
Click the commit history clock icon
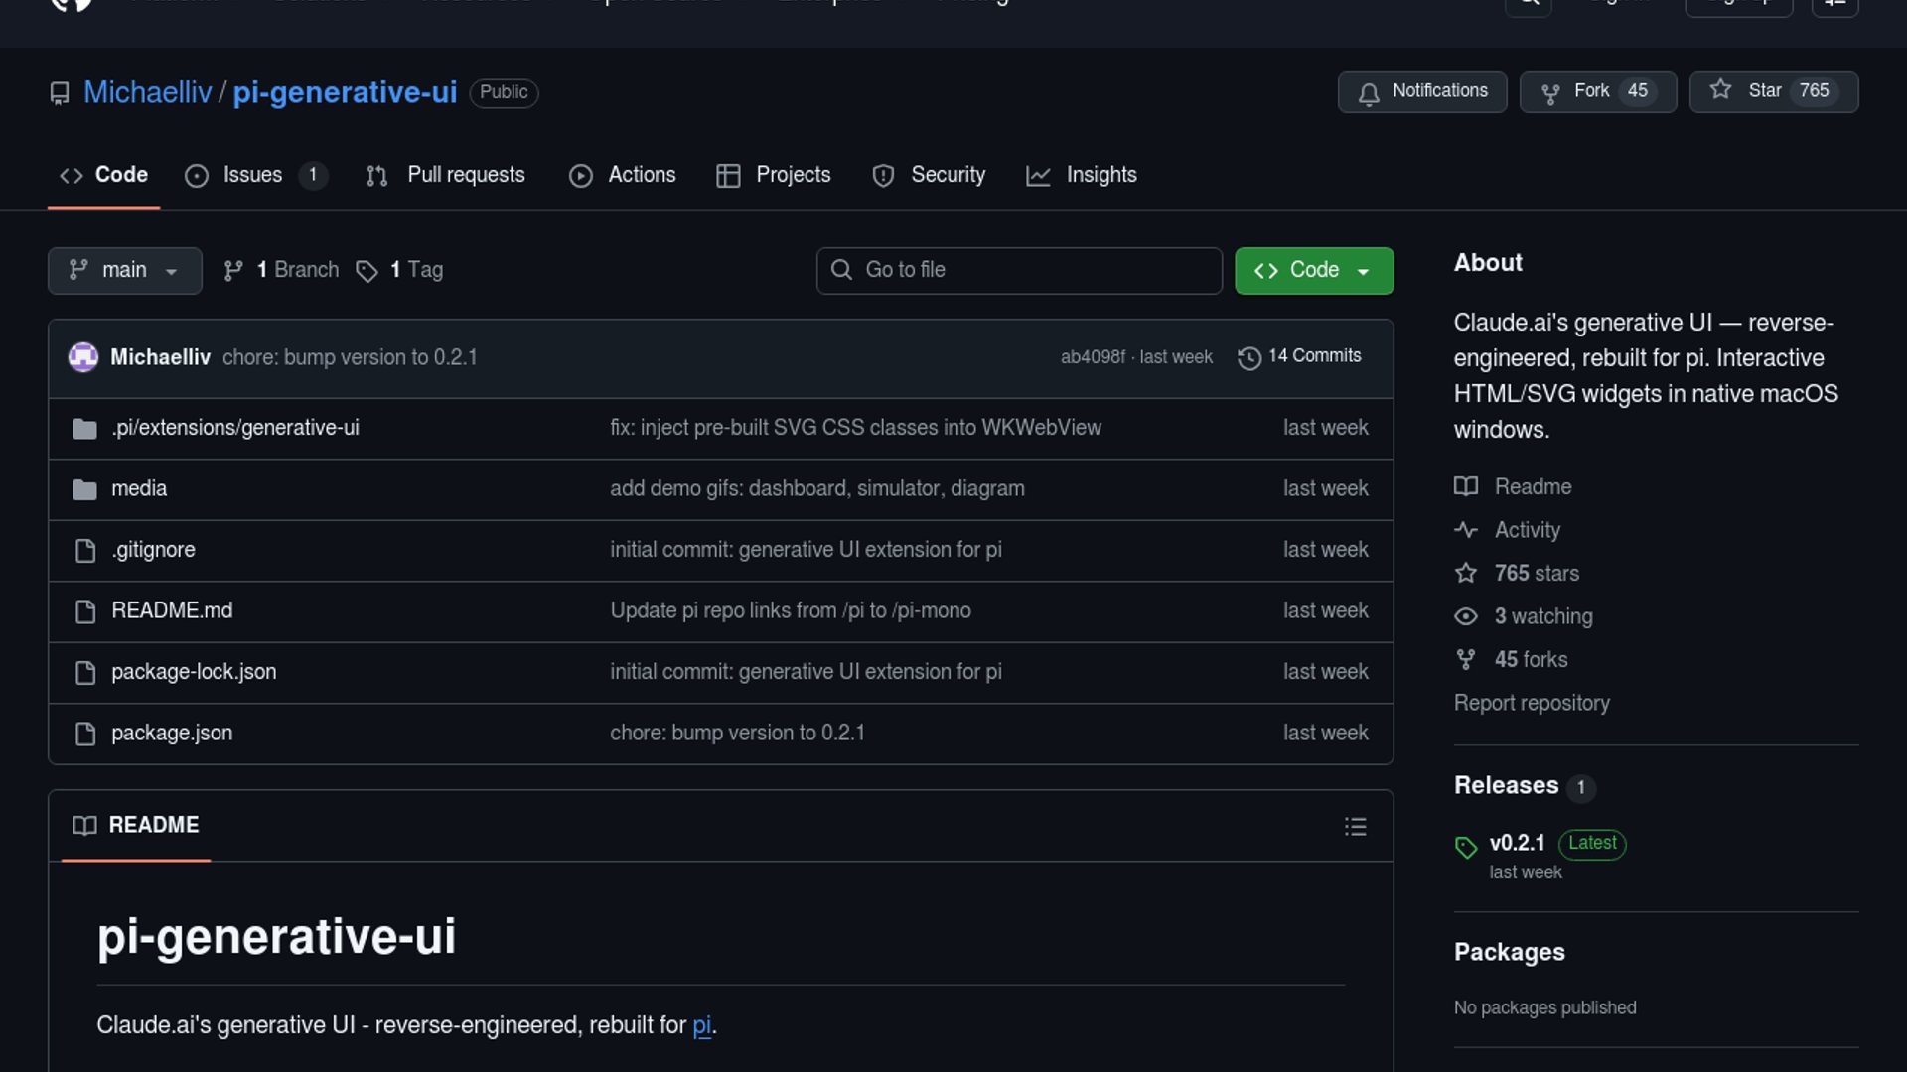tap(1248, 357)
